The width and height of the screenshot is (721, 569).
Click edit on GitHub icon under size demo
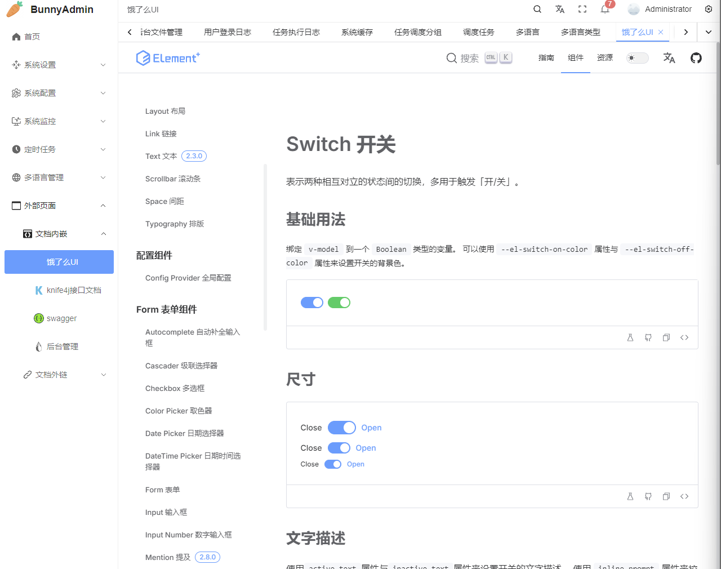pos(648,496)
